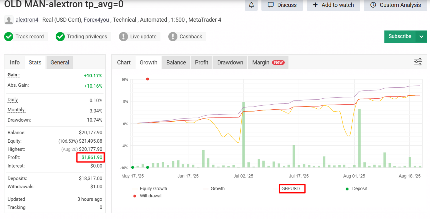Click the Drawdown value 10.74%
Screen dimensions: 430x219
pos(94,120)
